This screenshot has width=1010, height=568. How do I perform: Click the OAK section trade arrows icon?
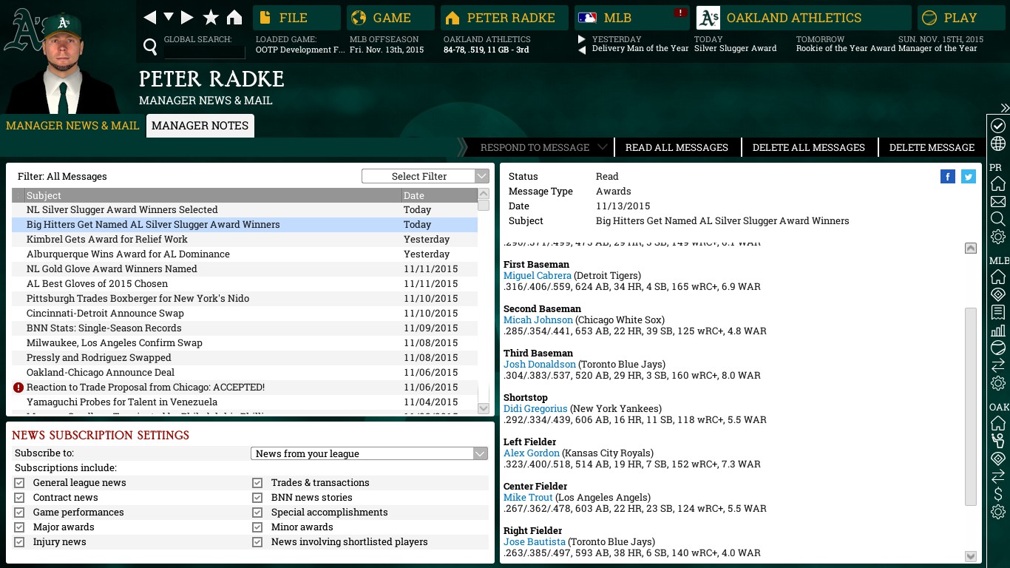click(998, 476)
